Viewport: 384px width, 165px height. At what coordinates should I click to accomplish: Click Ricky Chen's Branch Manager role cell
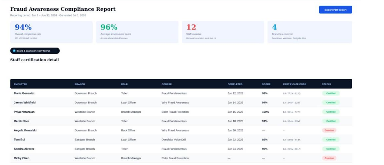(131, 158)
